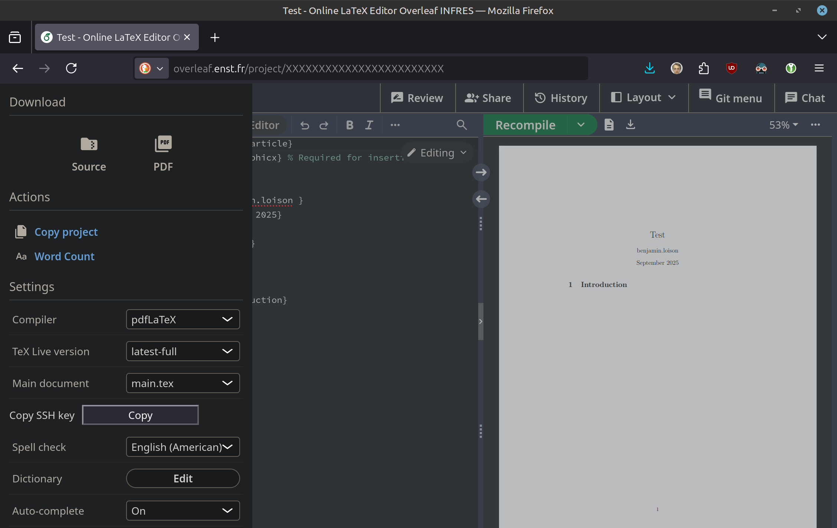Open the Auto-complete On dropdown

(183, 511)
